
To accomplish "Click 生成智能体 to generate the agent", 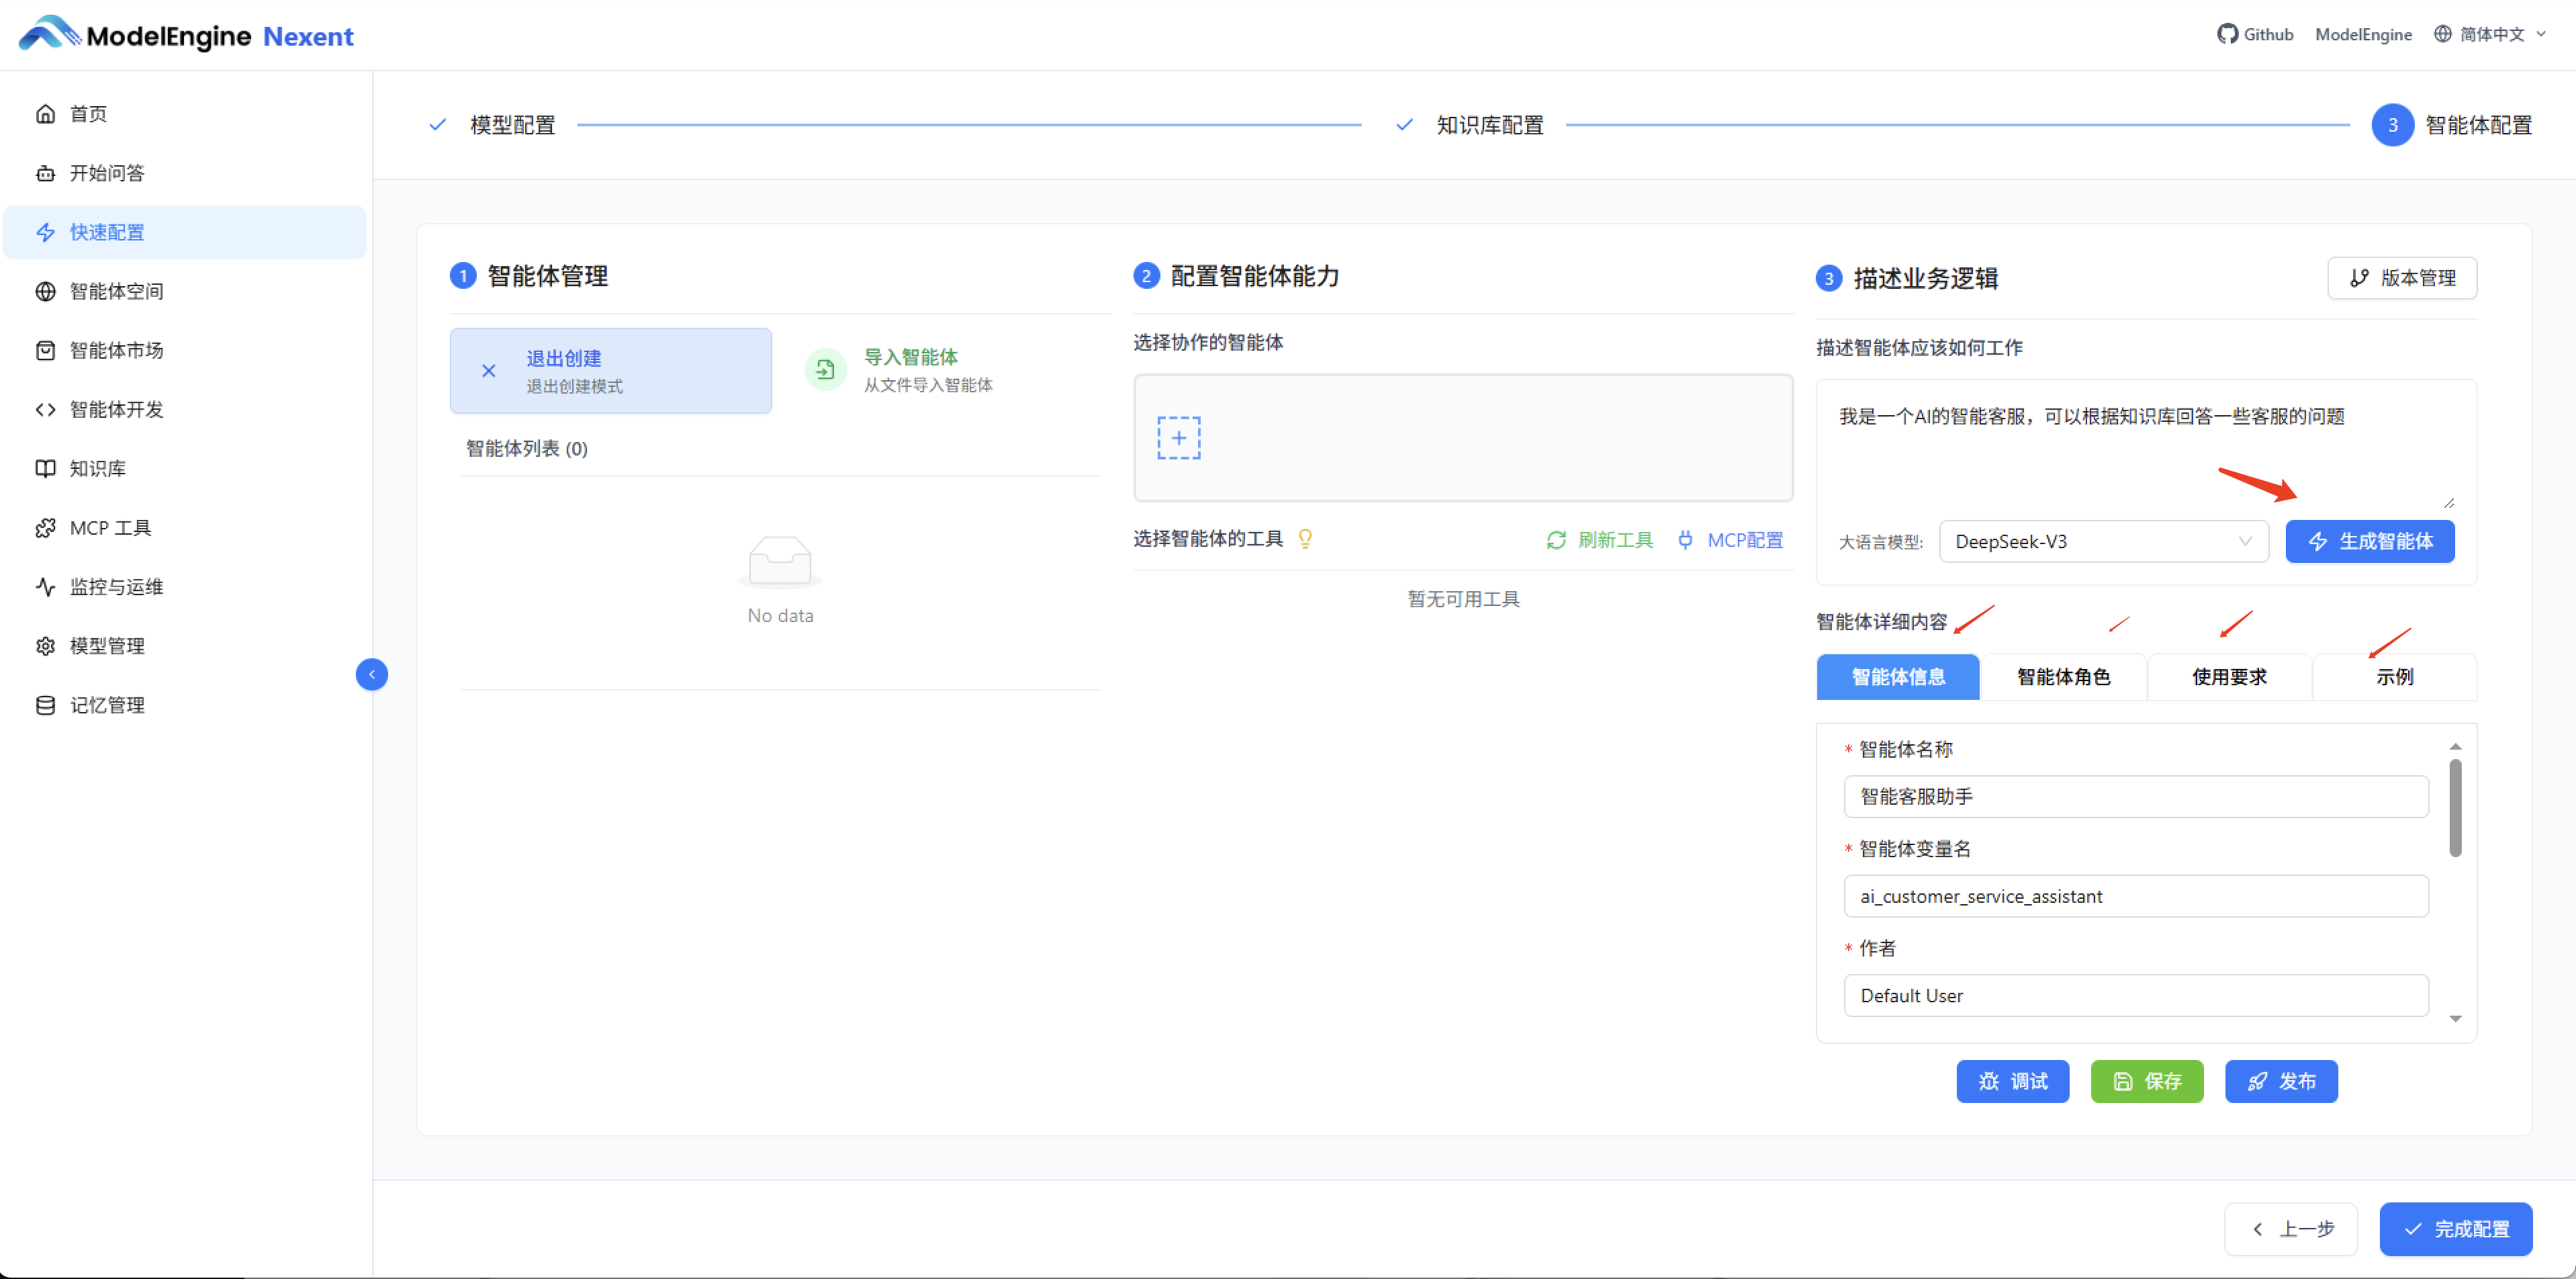I will click(2370, 541).
